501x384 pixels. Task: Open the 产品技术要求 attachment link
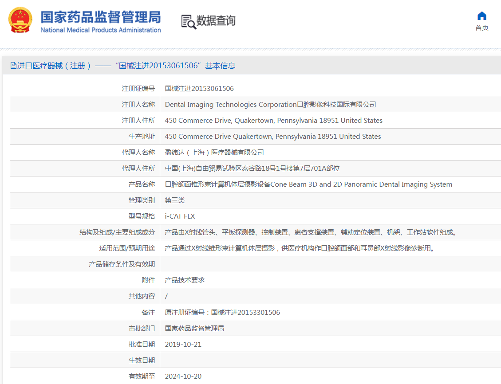(x=184, y=280)
